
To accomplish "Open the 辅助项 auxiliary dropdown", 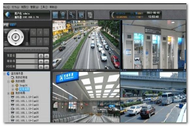I will [x=27, y=61].
